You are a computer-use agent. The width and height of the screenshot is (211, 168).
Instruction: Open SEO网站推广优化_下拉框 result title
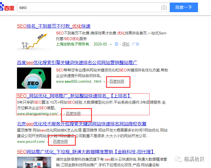(x=86, y=152)
